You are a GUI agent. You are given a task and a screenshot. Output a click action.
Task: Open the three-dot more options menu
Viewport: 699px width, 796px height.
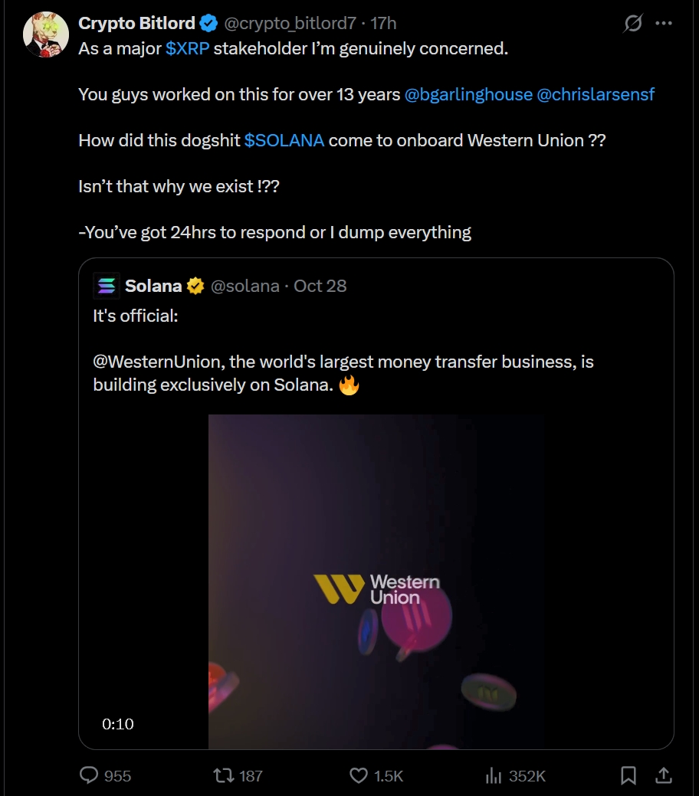click(663, 24)
